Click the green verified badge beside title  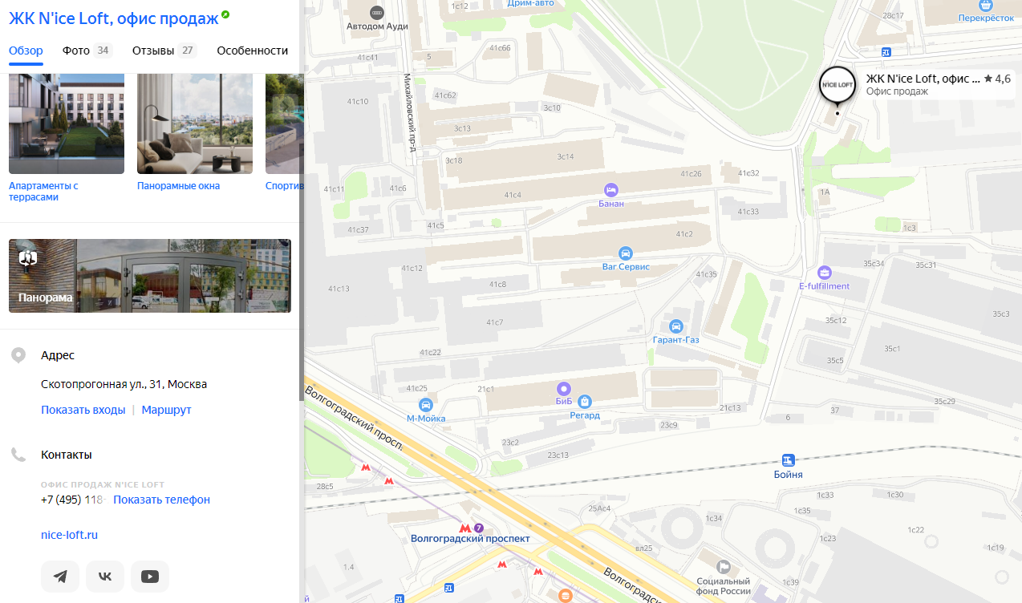225,14
